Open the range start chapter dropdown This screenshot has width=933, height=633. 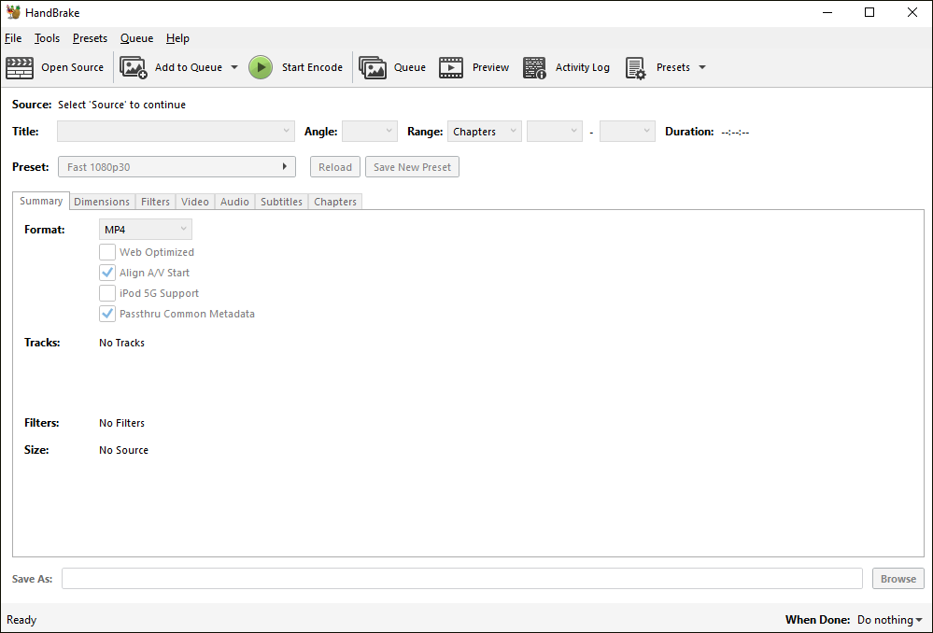point(555,131)
